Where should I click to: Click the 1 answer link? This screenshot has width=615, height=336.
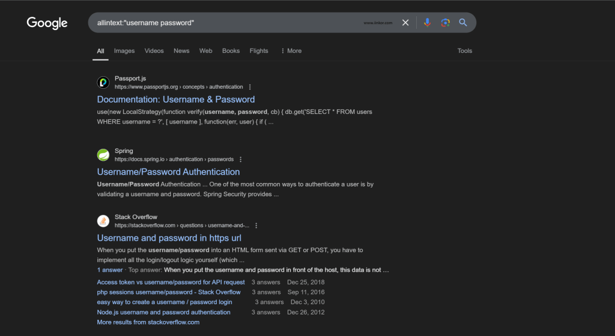[x=110, y=270]
